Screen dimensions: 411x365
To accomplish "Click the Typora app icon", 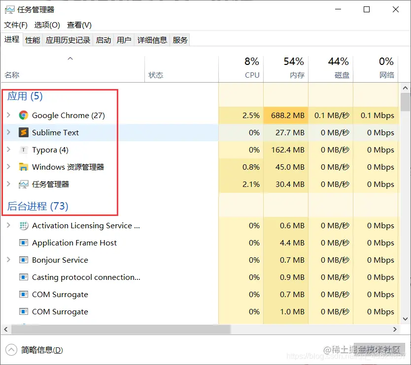I will click(23, 150).
